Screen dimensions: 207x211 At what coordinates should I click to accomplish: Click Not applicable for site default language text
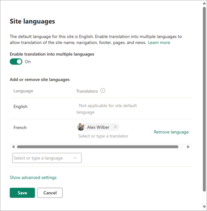[x=106, y=109]
